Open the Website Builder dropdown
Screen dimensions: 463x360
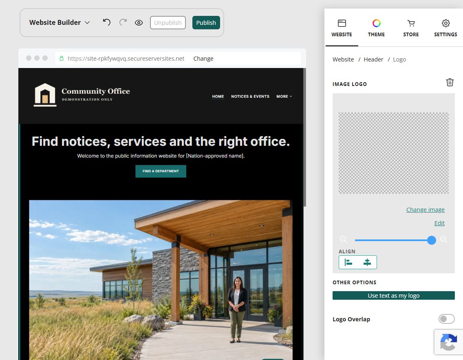coord(60,22)
